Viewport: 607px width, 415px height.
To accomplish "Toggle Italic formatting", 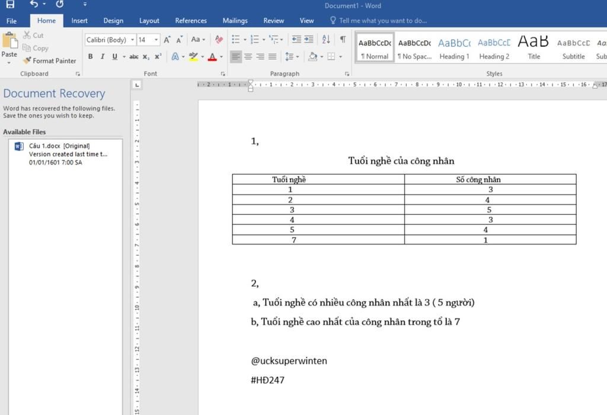I will click(x=103, y=56).
